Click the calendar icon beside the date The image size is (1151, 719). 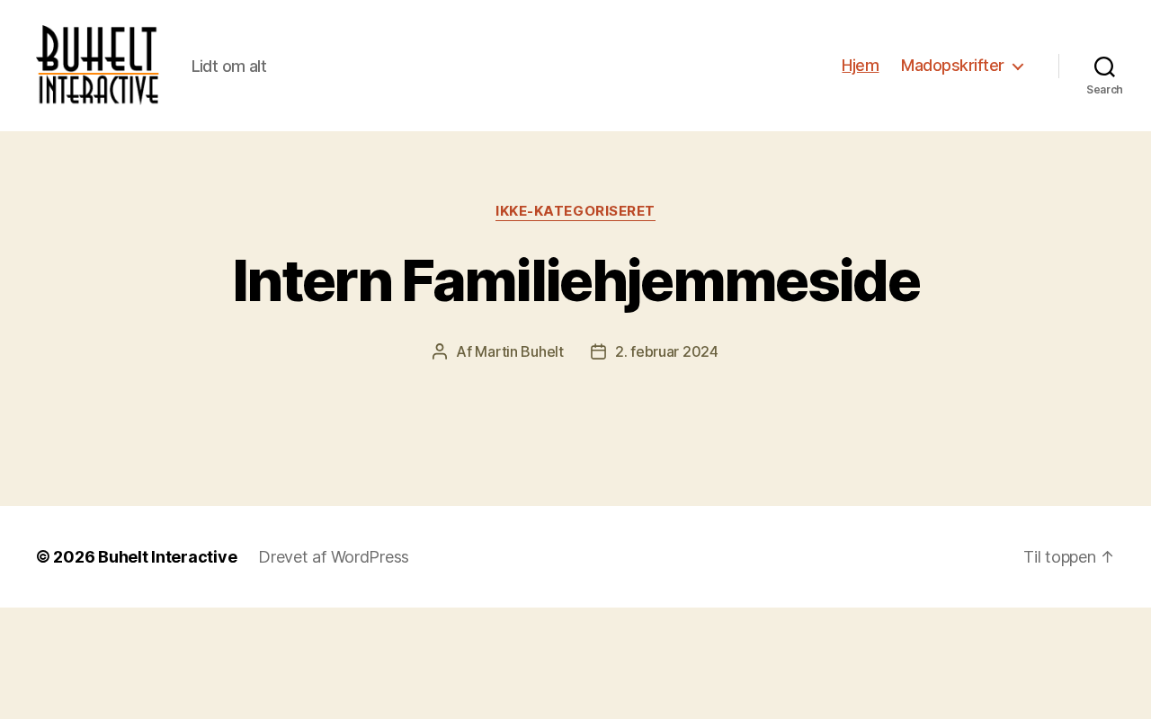(x=598, y=352)
